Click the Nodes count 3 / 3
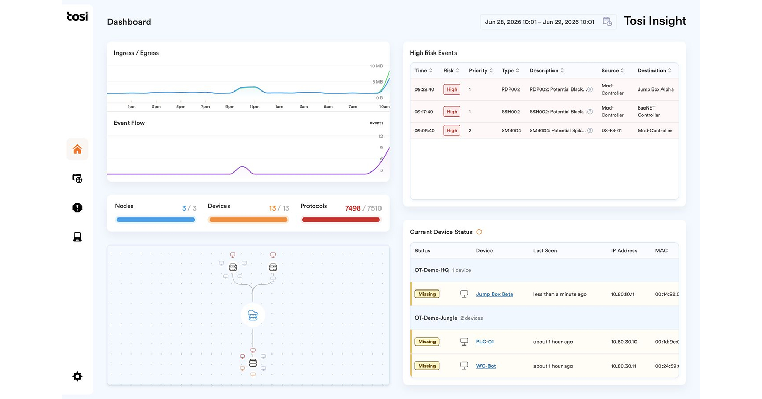The width and height of the screenshot is (762, 399). point(189,208)
